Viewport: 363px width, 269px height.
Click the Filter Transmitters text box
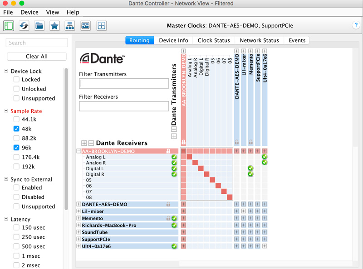point(124,83)
